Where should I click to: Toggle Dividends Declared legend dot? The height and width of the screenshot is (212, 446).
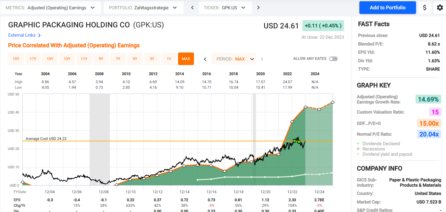pyautogui.click(x=358, y=143)
